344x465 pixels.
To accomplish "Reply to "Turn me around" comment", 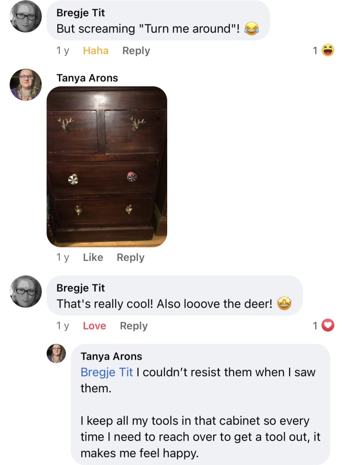I will [x=136, y=51].
